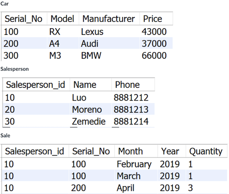The image size is (229, 194).
Task: Click the Sale table title
Action: pyautogui.click(x=5, y=135)
